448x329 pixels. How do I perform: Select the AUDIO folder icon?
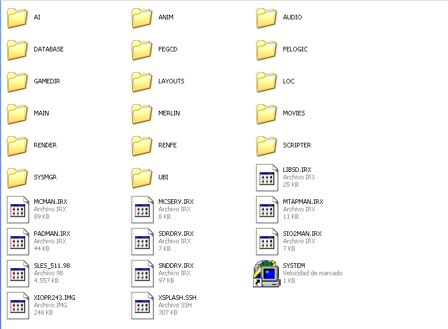[266, 18]
